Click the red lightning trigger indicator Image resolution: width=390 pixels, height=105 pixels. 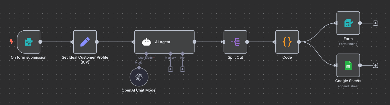click(x=11, y=42)
